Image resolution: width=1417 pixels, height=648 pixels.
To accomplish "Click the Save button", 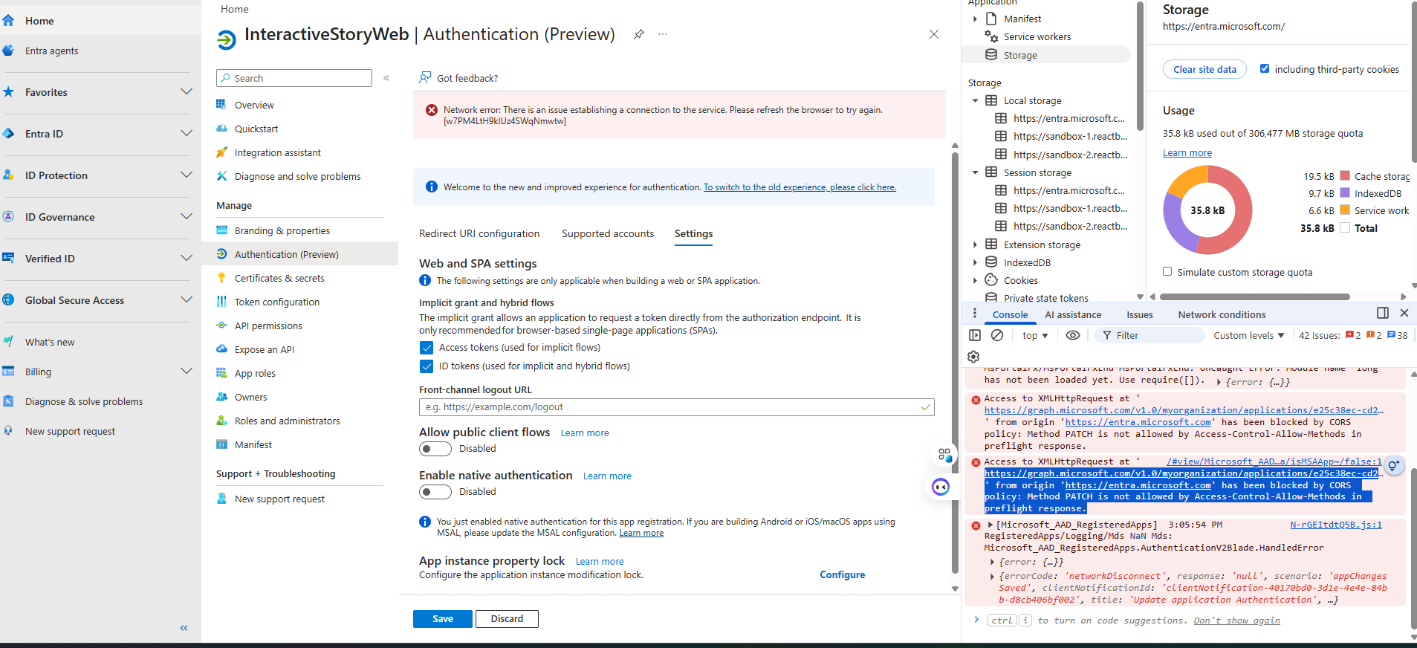I will tap(443, 619).
